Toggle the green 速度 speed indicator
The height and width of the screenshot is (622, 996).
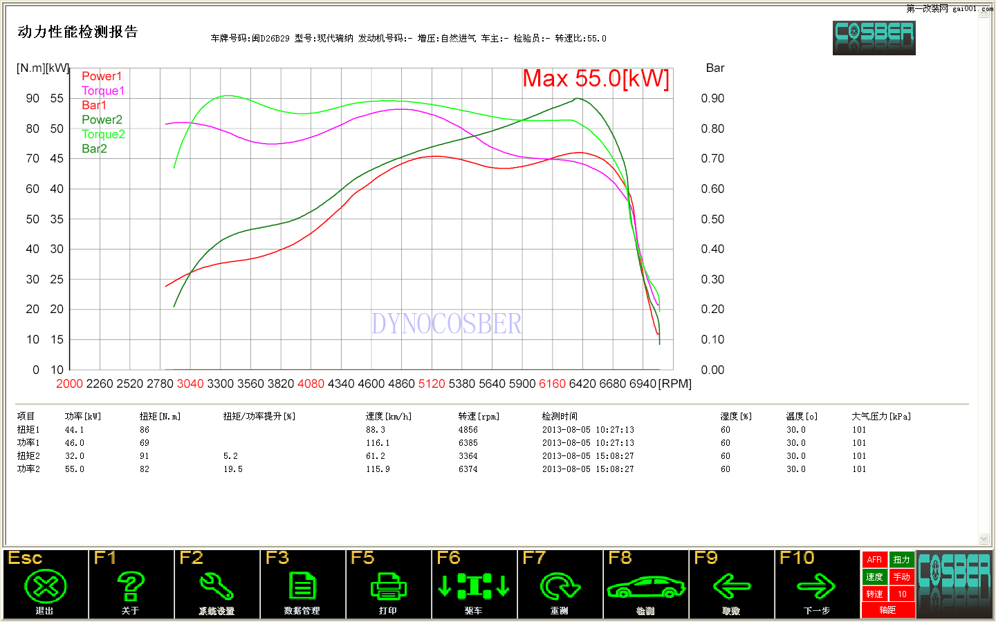pos(874,576)
